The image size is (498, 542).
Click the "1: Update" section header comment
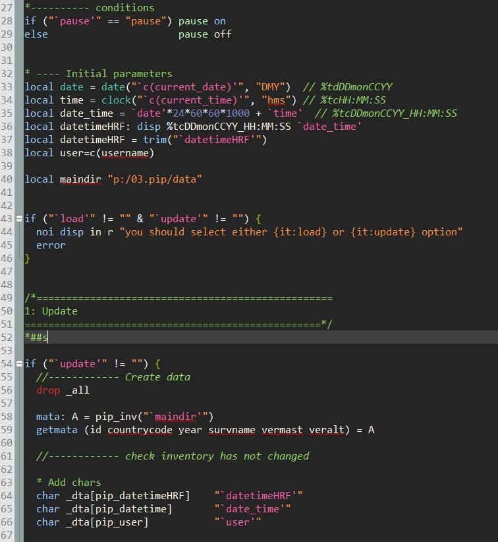click(51, 311)
